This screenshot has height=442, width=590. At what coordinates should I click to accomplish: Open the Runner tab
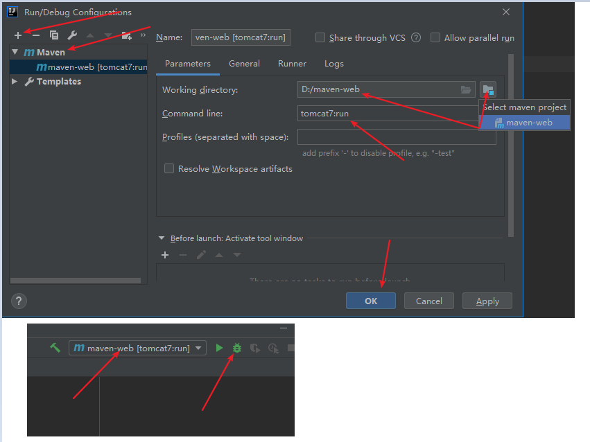pos(292,64)
